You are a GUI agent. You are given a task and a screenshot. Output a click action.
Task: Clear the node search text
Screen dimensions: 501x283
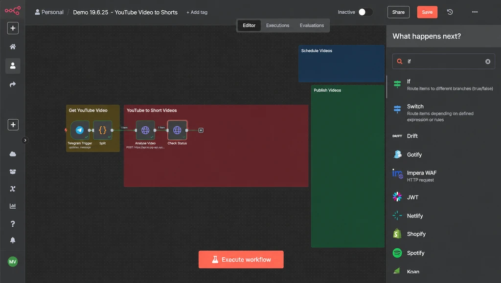click(x=488, y=62)
